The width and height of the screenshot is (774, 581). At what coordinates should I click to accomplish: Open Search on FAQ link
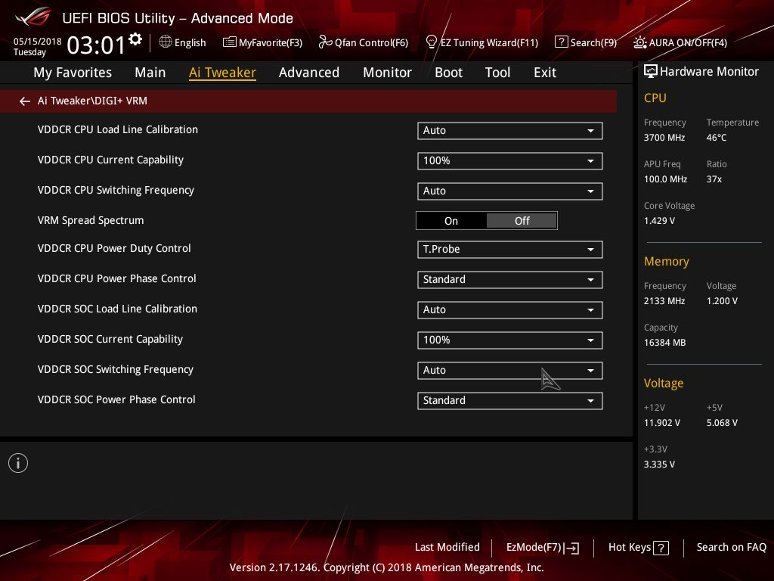tap(731, 547)
